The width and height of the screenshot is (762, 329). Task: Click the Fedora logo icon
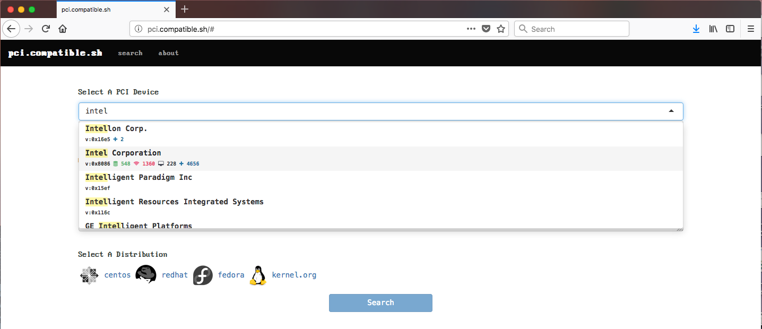(203, 275)
